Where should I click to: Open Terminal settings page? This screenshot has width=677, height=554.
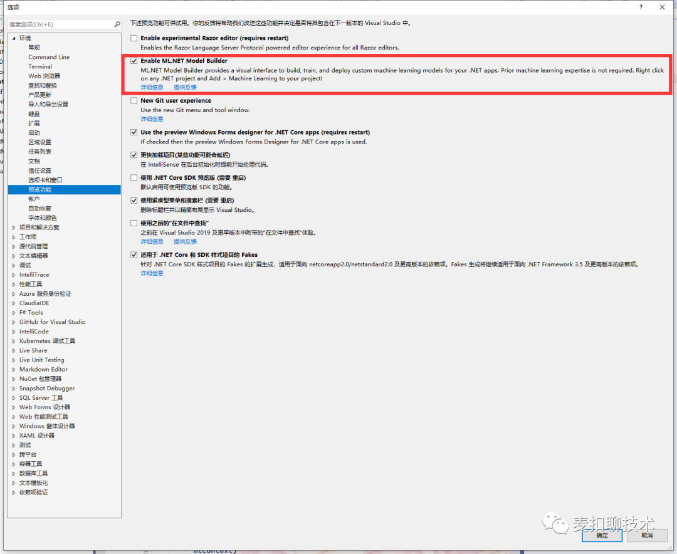tap(40, 66)
